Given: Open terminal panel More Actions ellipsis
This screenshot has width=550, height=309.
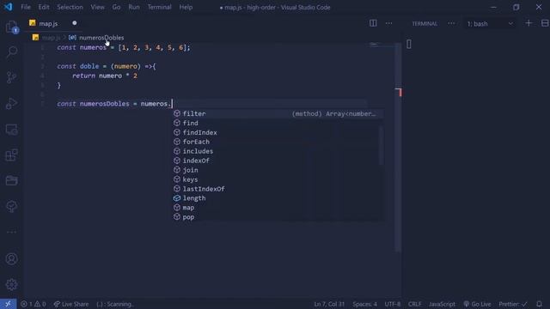Looking at the screenshot, I should tap(451, 23).
